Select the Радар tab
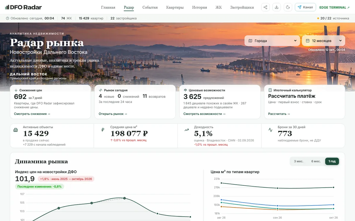 point(129,7)
